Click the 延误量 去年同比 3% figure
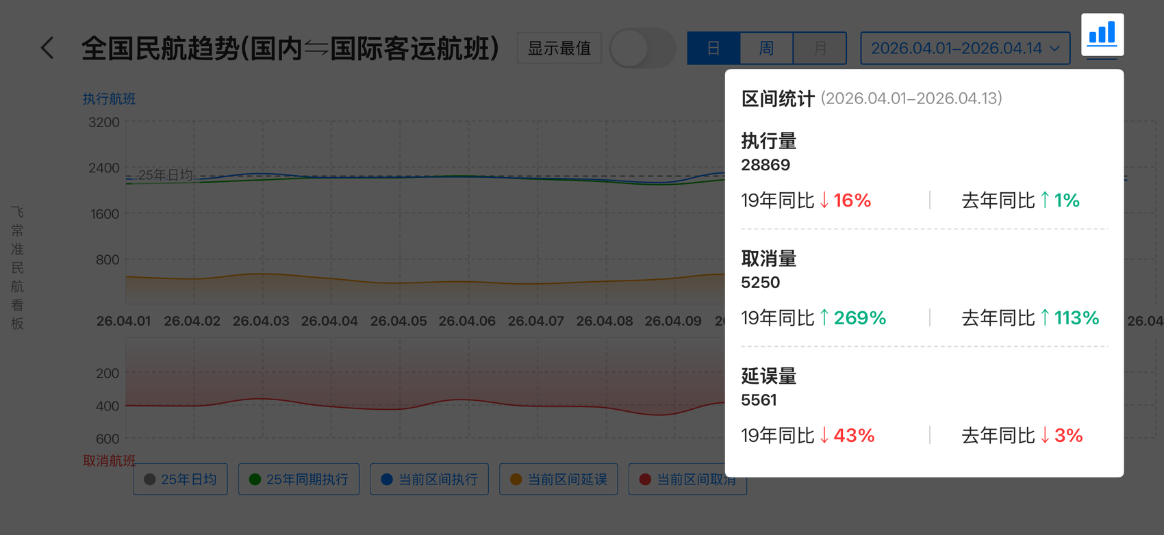1164x535 pixels. coord(1068,435)
